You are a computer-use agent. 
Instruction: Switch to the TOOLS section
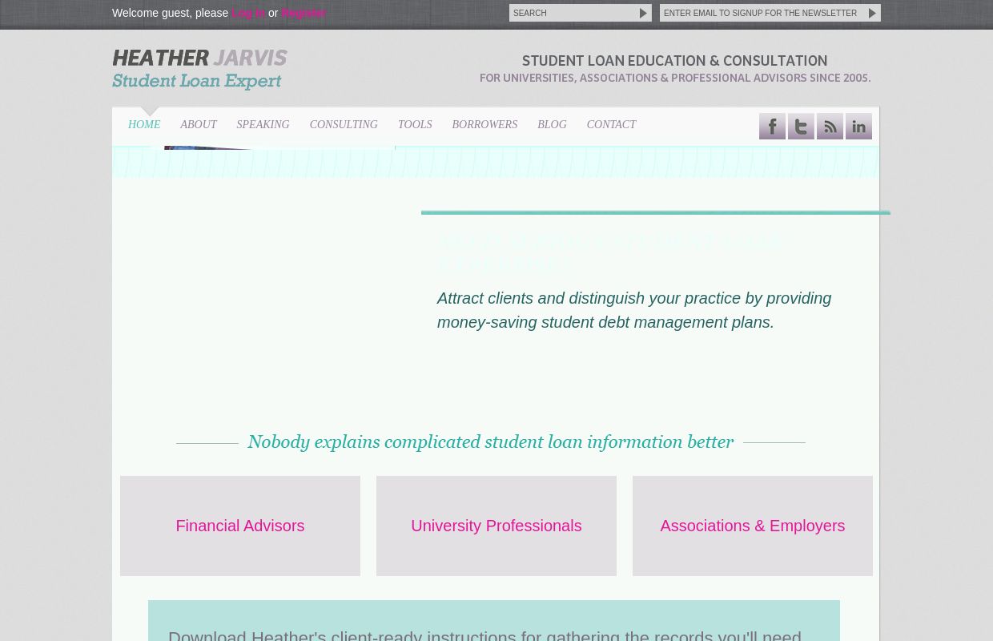pos(415,124)
